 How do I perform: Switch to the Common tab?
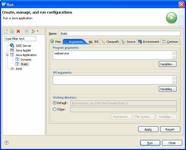[x=170, y=42]
